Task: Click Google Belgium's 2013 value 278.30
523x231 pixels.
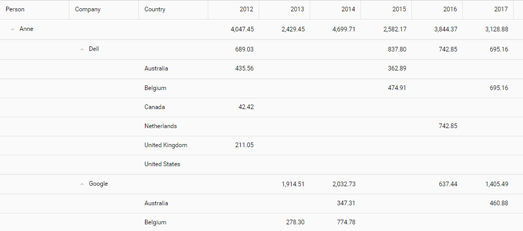Action: (295, 222)
